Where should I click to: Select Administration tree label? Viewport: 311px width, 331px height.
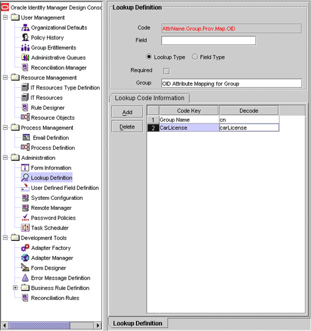coord(38,157)
